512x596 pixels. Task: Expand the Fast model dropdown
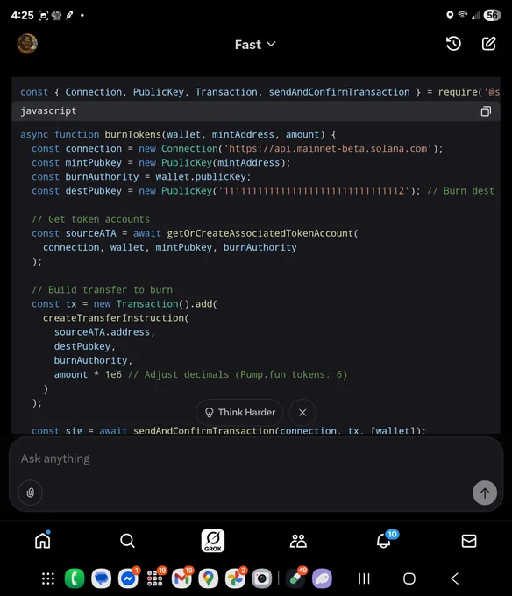pyautogui.click(x=255, y=45)
